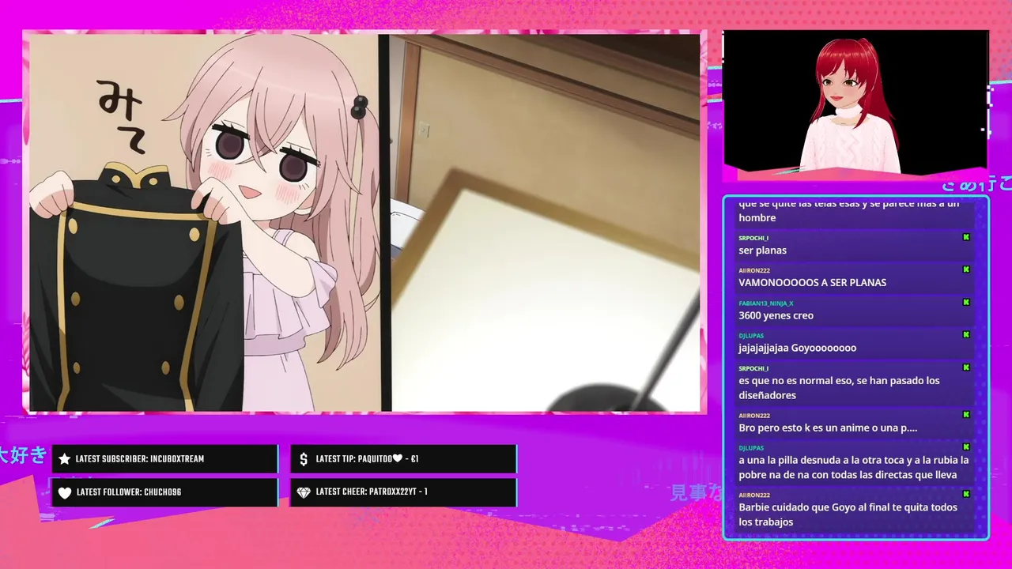Image resolution: width=1012 pixels, height=569 pixels.
Task: Click the green K badge on 'ser planas' message
Action: [x=965, y=237]
